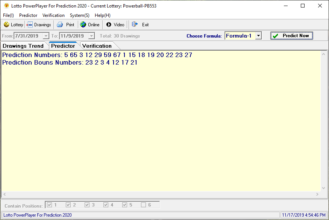Toggle position 3 checkbox
Screen dimensions: 329x220
[87, 205]
